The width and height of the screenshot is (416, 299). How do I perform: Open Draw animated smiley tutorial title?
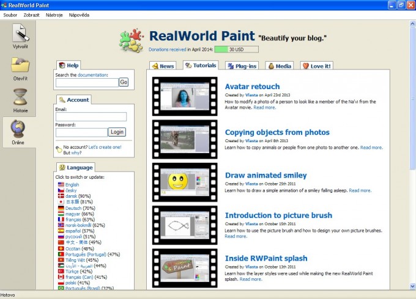point(266,175)
